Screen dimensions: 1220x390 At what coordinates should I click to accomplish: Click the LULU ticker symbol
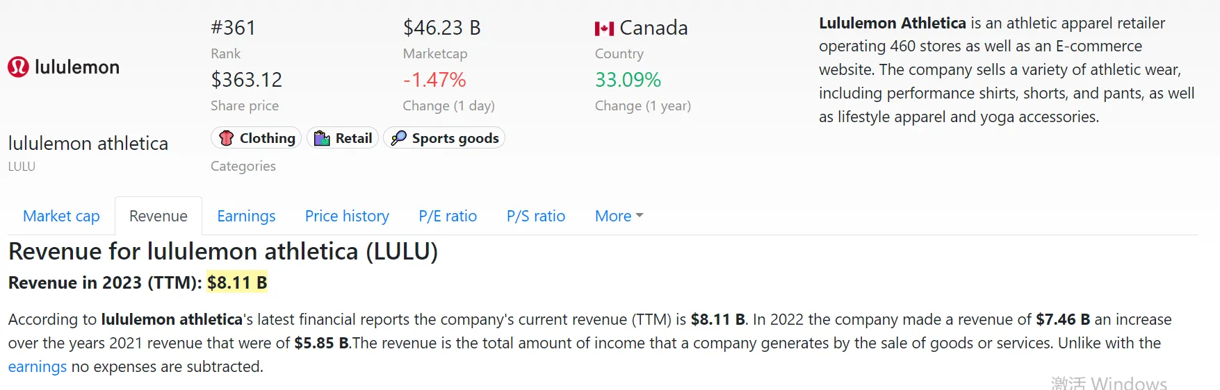[x=22, y=167]
